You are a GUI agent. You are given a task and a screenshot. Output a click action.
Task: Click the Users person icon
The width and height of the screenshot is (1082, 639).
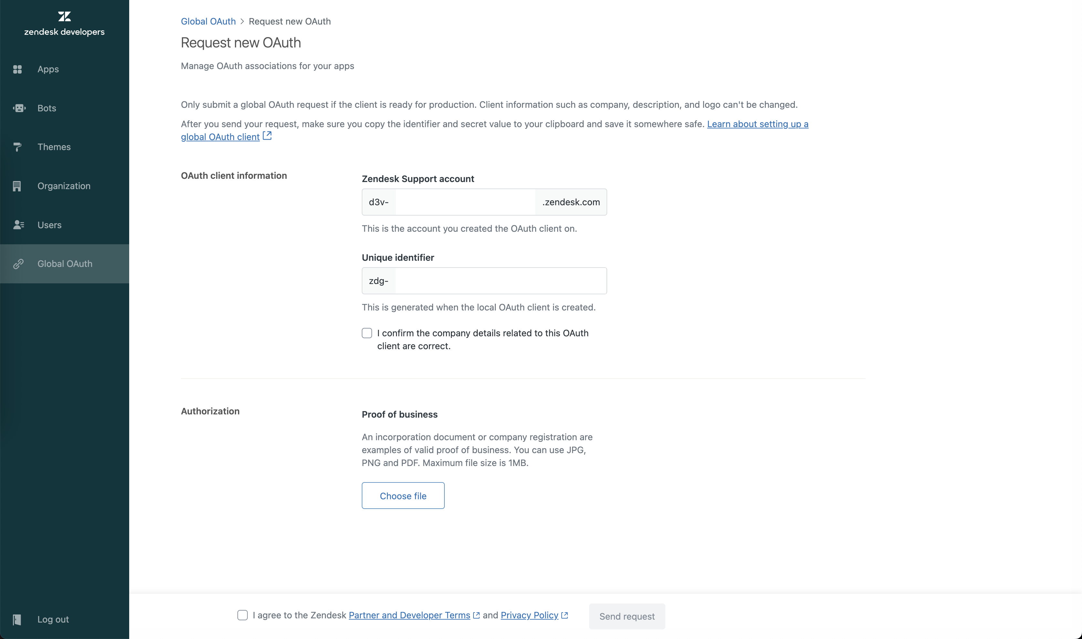pyautogui.click(x=18, y=225)
